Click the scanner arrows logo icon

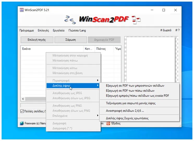pyautogui.click(x=70, y=20)
